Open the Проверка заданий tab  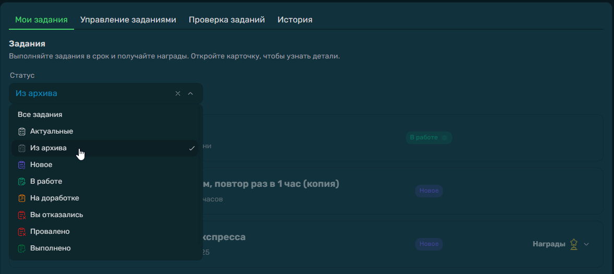pyautogui.click(x=226, y=20)
